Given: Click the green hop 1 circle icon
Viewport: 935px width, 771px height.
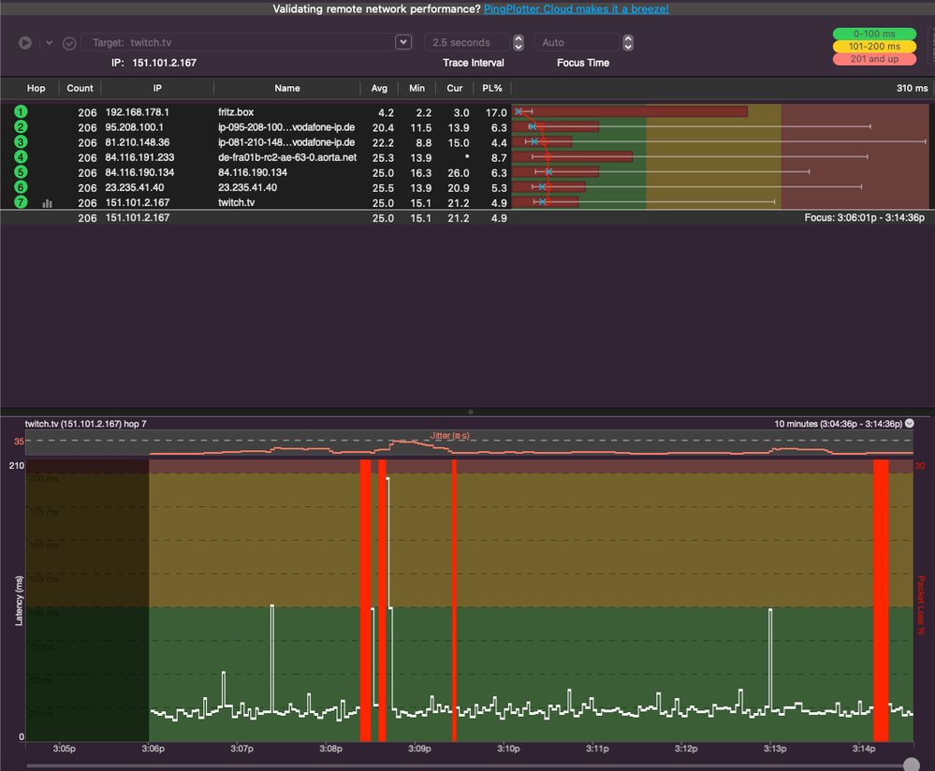Looking at the screenshot, I should tap(21, 112).
